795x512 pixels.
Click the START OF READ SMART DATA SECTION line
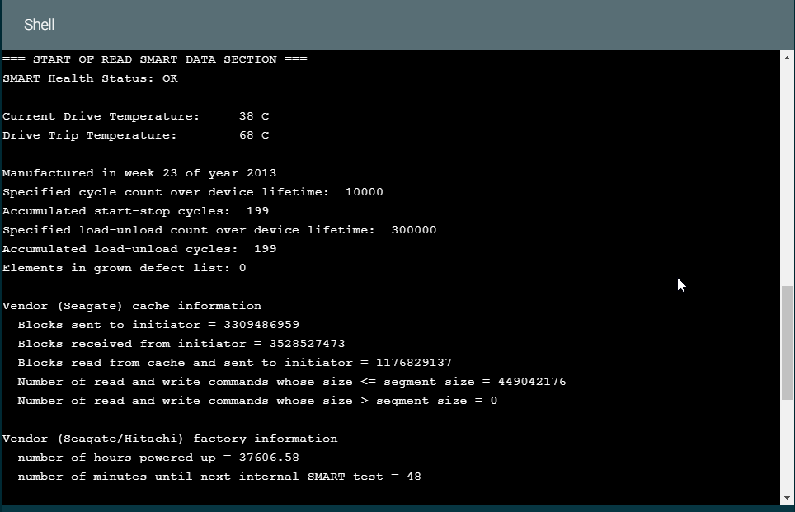pyautogui.click(x=155, y=59)
